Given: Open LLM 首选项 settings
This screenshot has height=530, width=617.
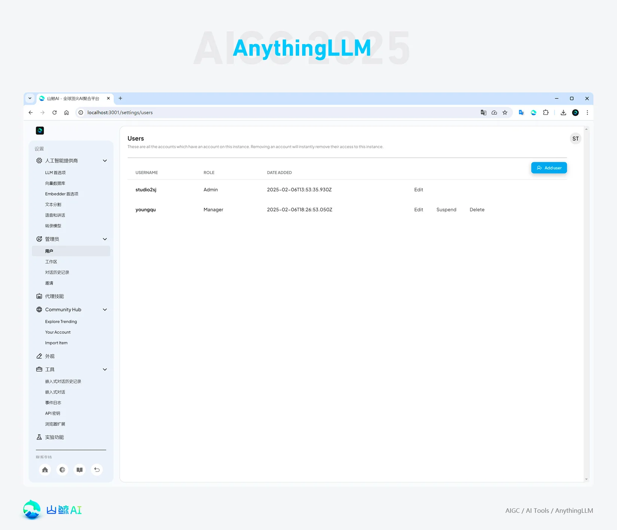Looking at the screenshot, I should click(55, 173).
